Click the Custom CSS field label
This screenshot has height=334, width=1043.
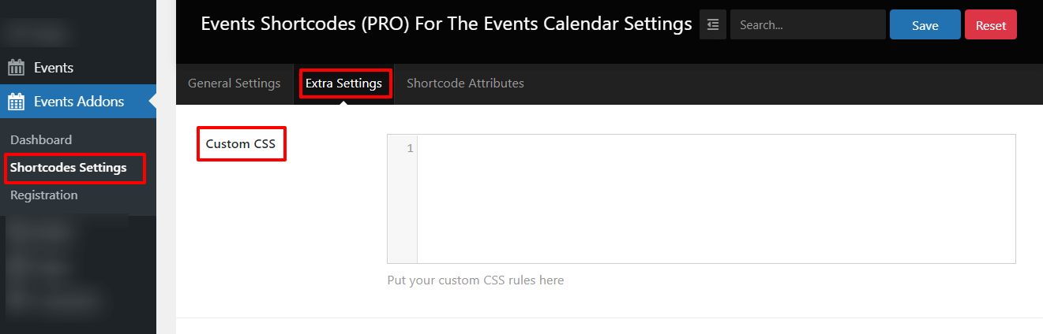pos(241,144)
